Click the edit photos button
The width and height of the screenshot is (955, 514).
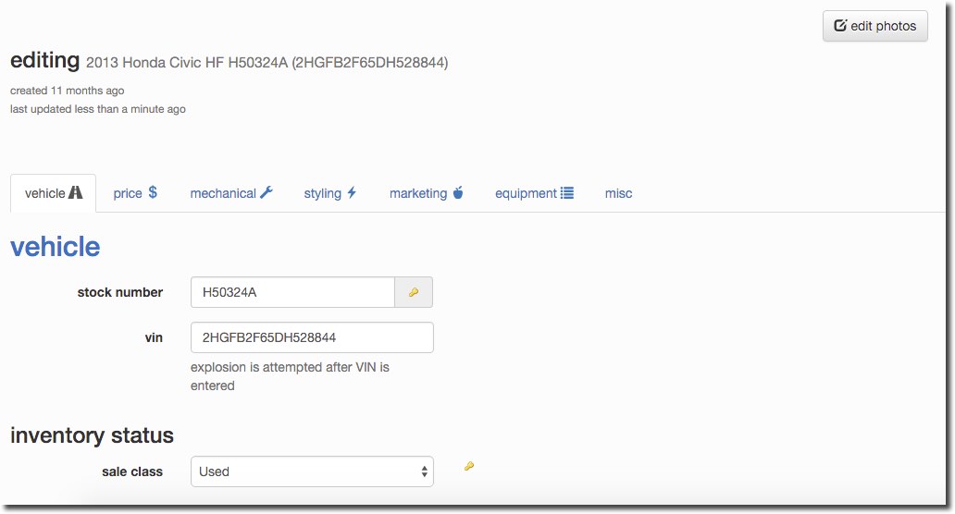point(874,26)
